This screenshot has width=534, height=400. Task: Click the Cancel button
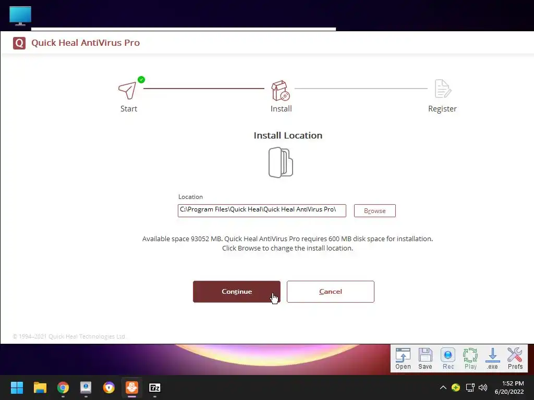[330, 292]
